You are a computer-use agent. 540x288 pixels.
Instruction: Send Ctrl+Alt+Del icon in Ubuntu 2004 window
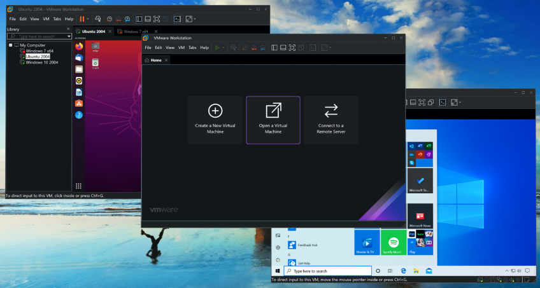tap(98, 19)
